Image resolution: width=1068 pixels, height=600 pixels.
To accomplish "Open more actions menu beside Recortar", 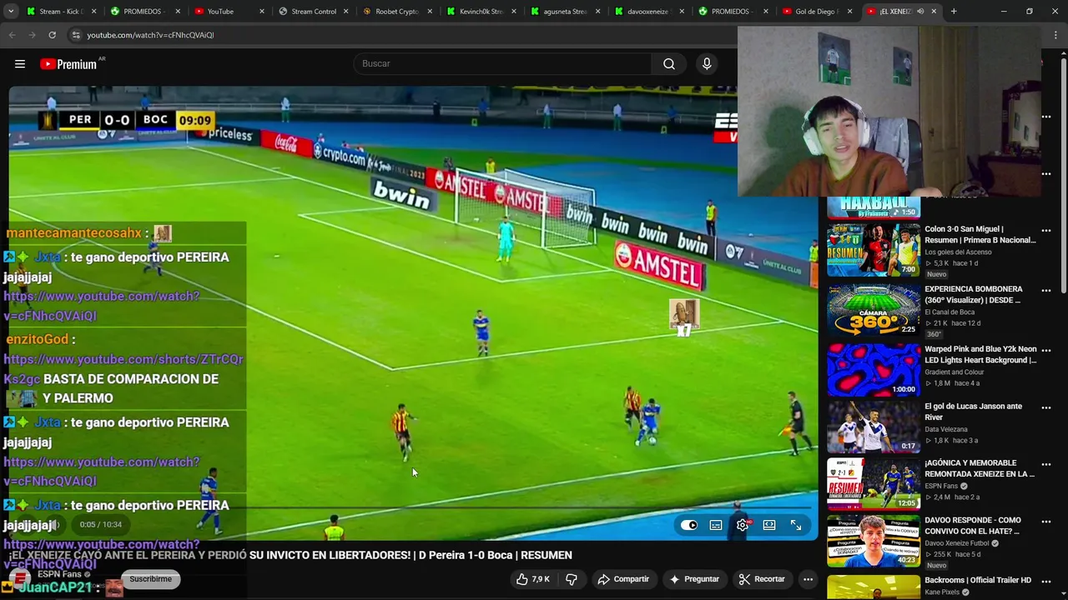I will pyautogui.click(x=808, y=579).
